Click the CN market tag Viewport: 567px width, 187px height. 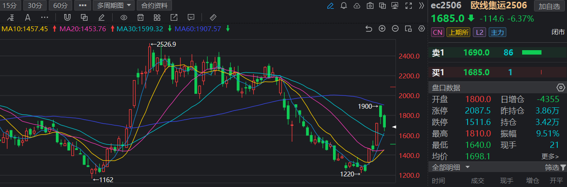point(438,32)
